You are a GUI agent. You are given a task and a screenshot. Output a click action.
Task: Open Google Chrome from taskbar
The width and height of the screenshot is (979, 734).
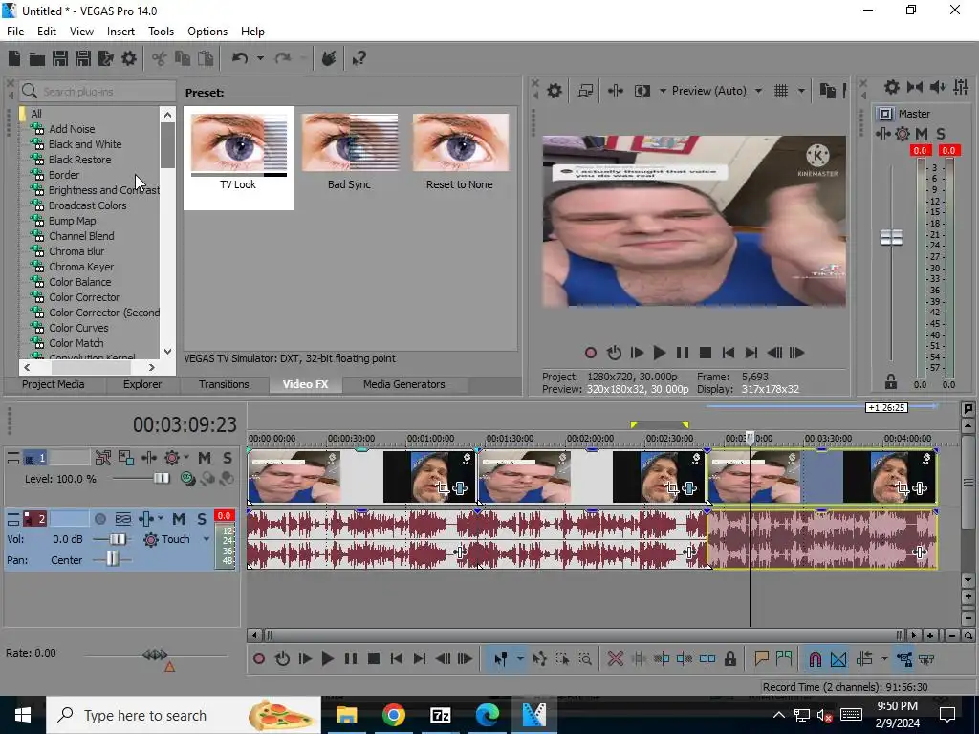click(x=393, y=715)
